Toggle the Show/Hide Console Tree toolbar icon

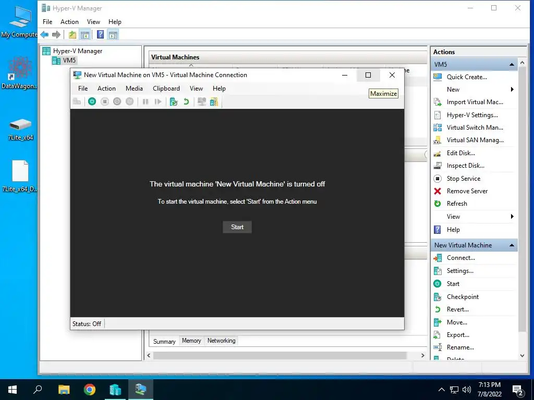[85, 34]
